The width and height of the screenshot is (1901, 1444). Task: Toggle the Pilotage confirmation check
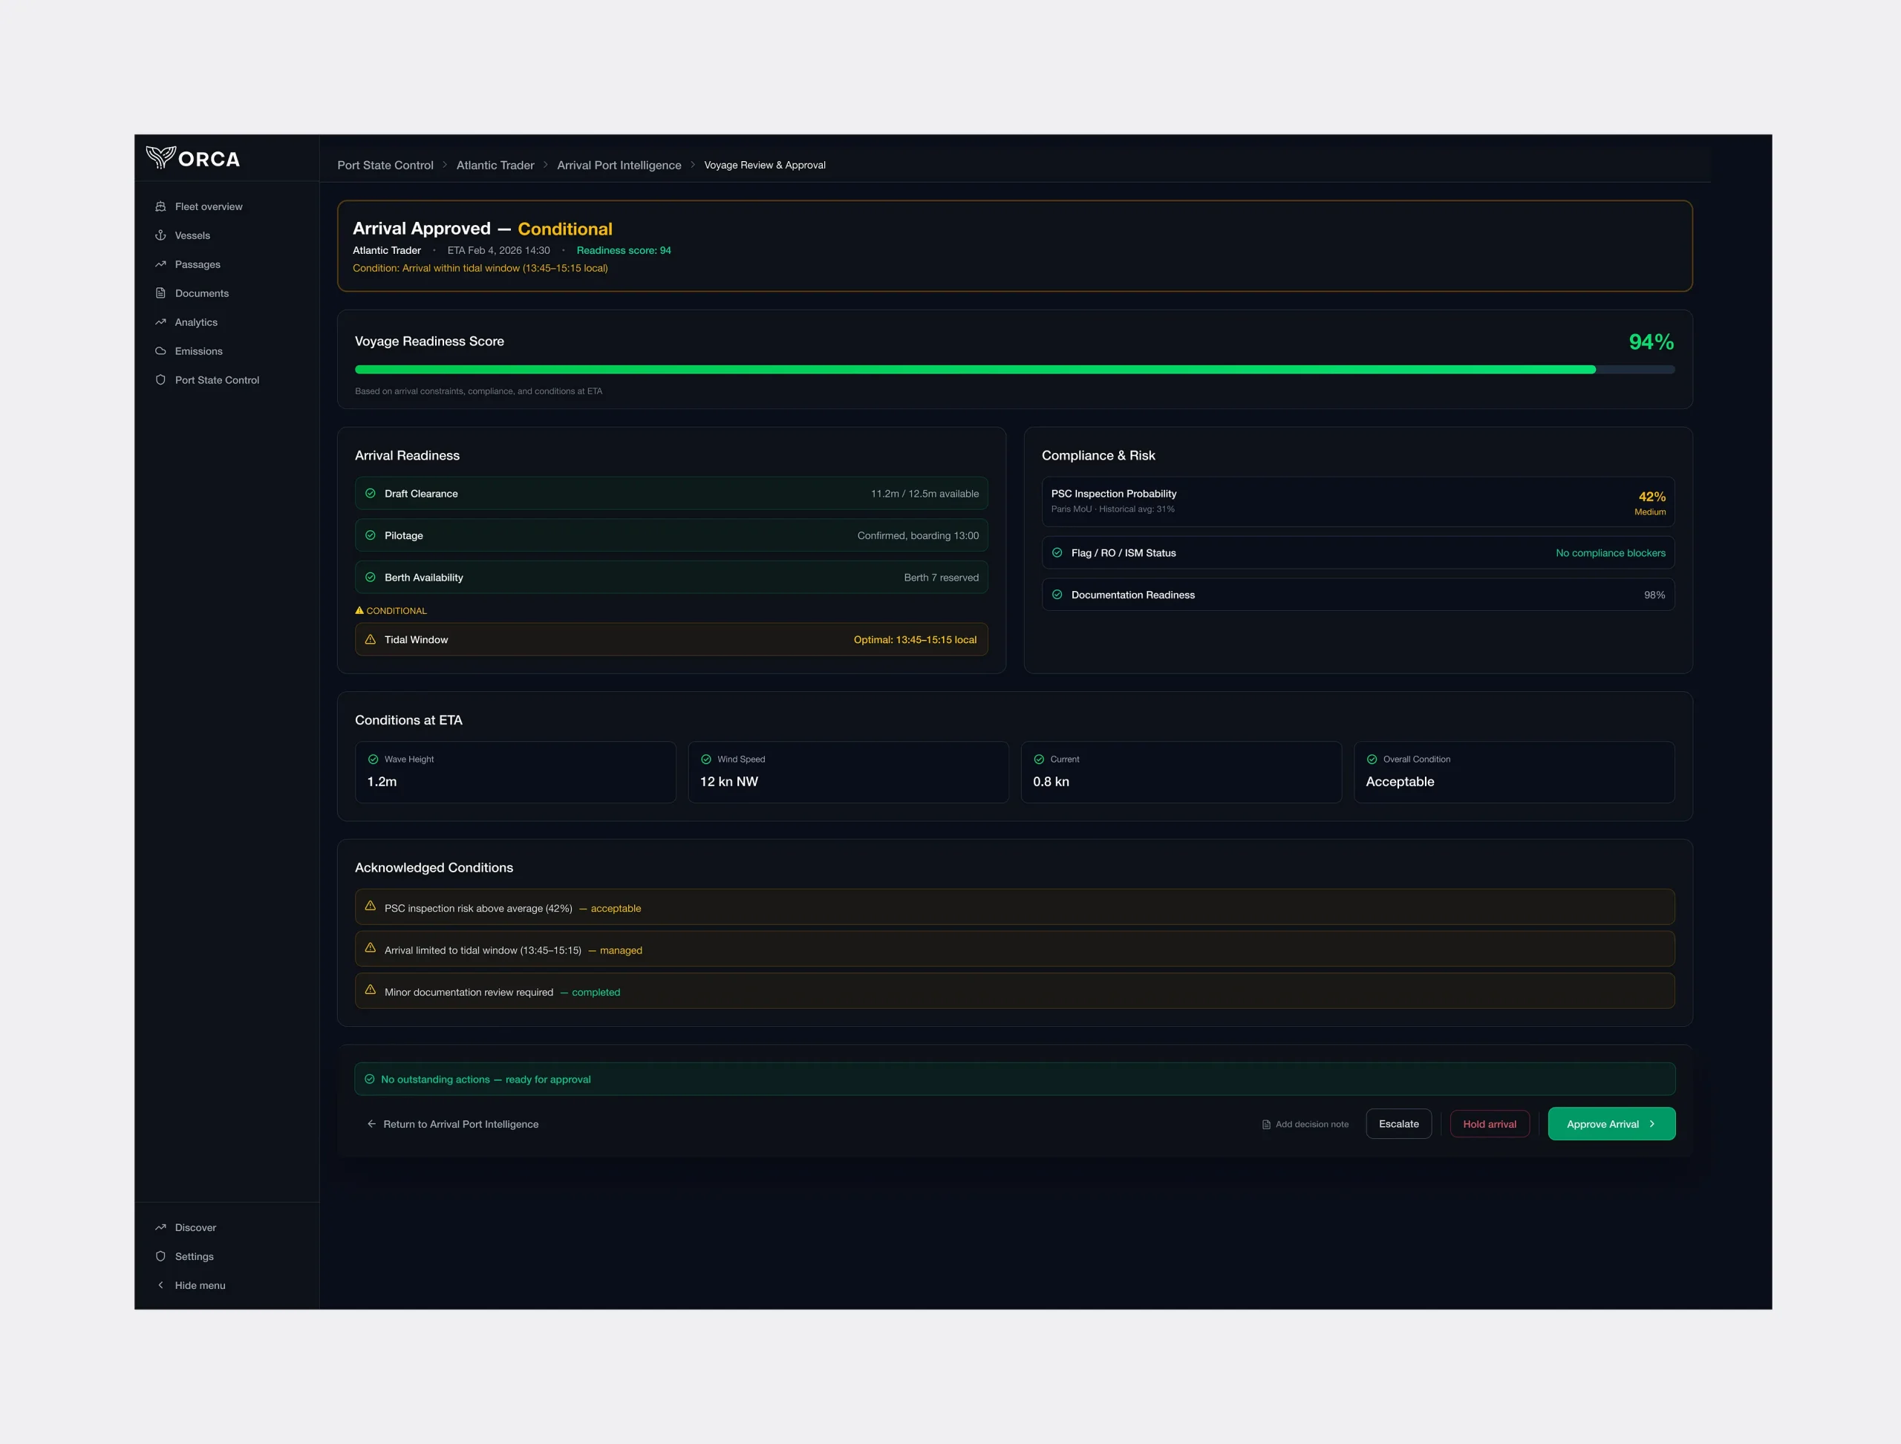click(371, 535)
